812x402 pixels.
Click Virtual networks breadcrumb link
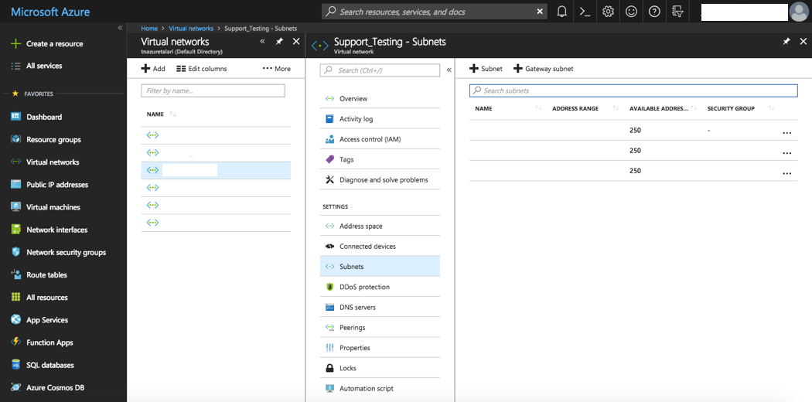[x=191, y=29]
